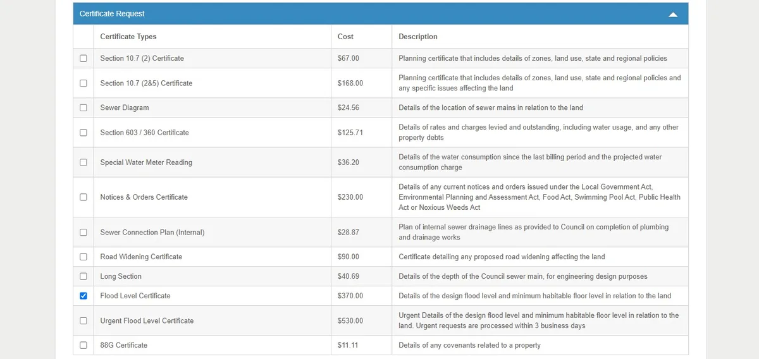Select Sewer Connection Plan (Internal) checkbox
Viewport: 759px width, 359px height.
tap(83, 232)
